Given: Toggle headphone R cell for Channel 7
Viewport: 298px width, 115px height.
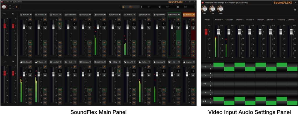Looking at the screenshot, I should pos(292,103).
